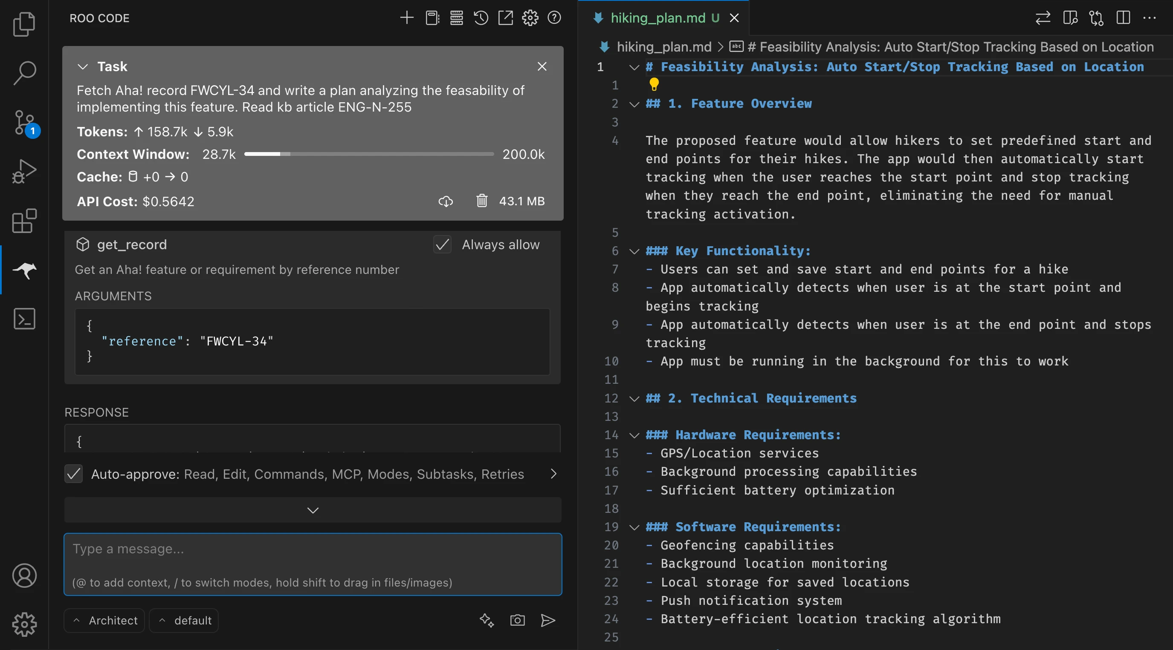
Task: Collapse the Key Functionality section in the editor
Action: [634, 251]
